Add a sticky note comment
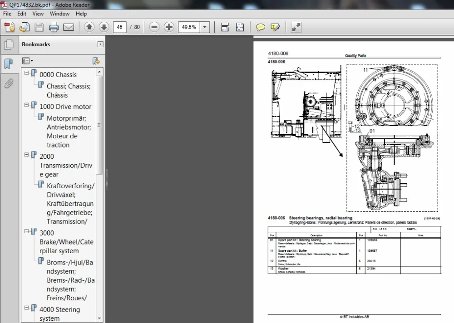 [x=260, y=27]
